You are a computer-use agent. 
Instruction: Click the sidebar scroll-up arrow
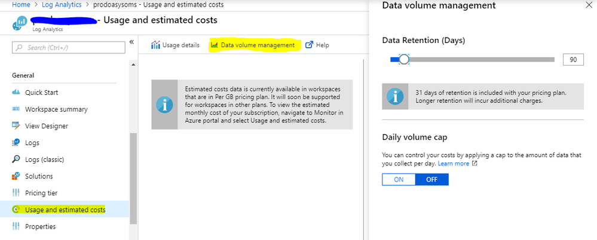pos(133,64)
